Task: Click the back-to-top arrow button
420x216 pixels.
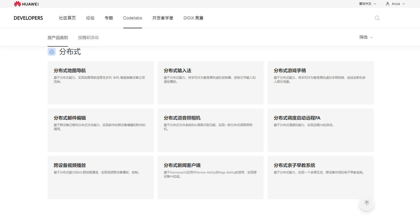Action: [x=367, y=203]
